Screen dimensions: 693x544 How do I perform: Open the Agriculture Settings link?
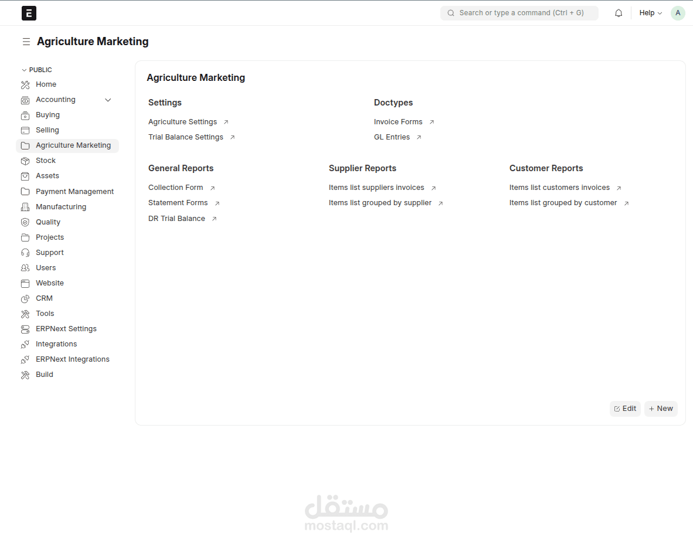182,121
